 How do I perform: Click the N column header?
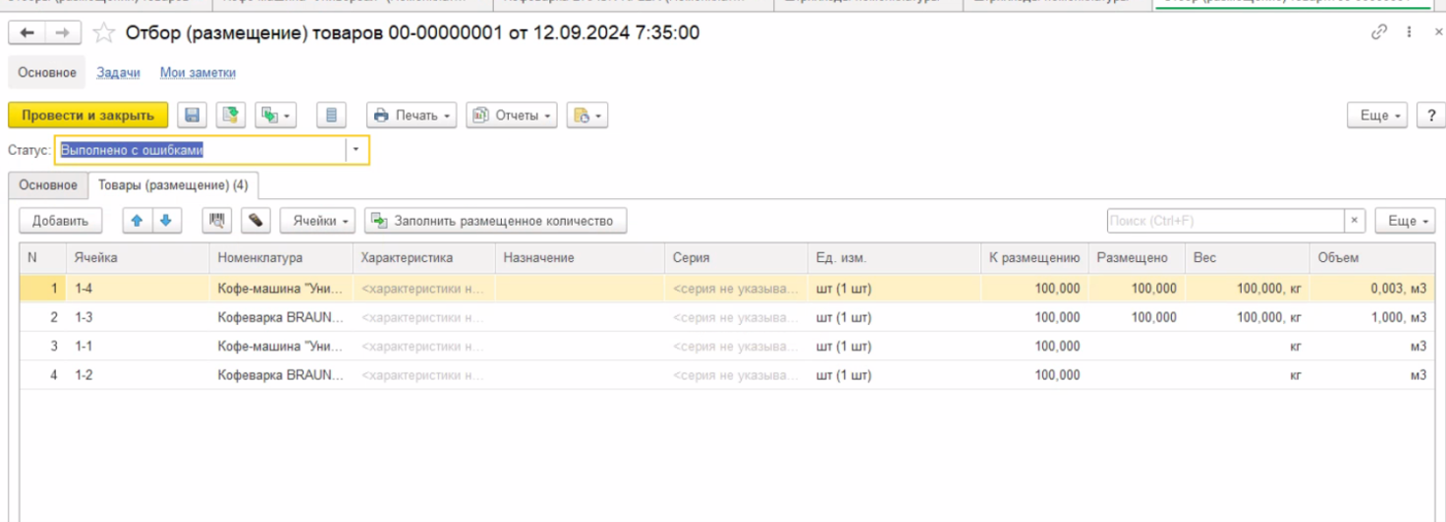point(43,258)
